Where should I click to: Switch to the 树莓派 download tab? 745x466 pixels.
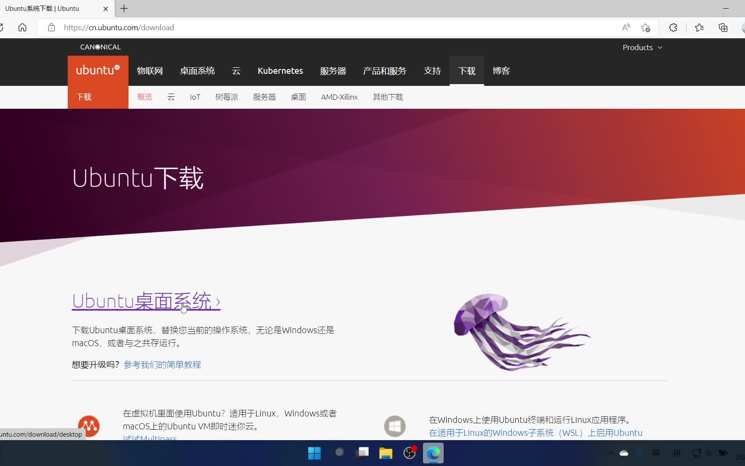(226, 97)
